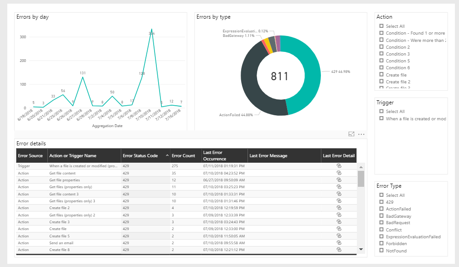The height and width of the screenshot is (267, 459).
Task: Check ActionFailed in Error Type filter
Action: point(382,209)
